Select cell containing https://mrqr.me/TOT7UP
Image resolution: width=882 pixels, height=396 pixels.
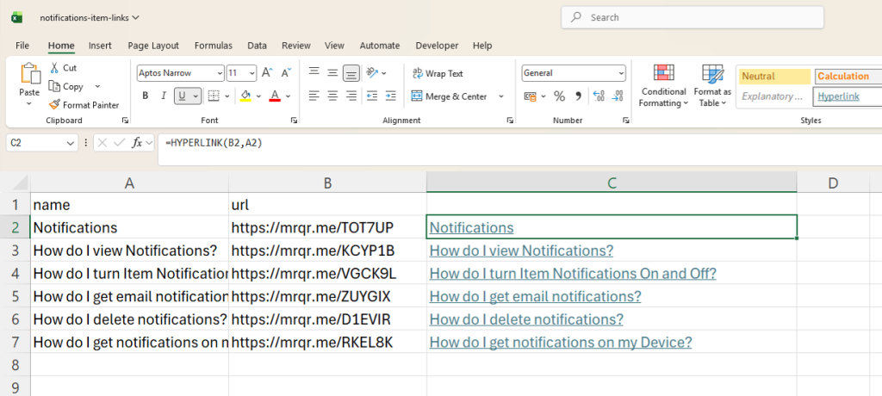tap(327, 227)
